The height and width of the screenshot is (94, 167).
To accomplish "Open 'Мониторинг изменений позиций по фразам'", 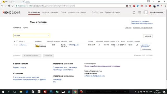I will (29, 80).
